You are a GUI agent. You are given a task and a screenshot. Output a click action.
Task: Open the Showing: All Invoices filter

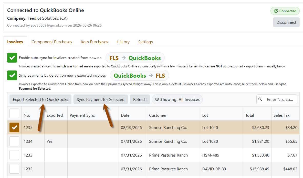pos(177,99)
